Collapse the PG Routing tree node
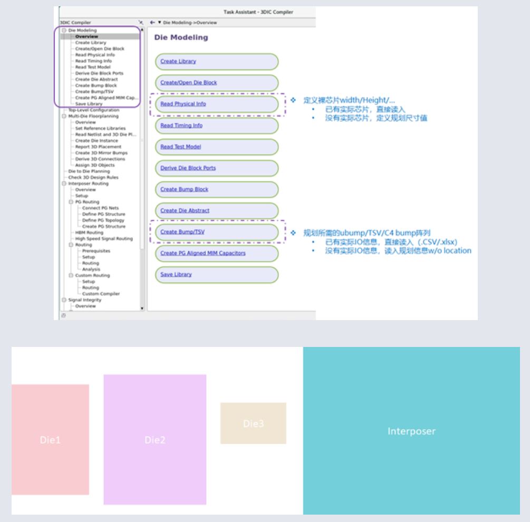 [x=72, y=202]
